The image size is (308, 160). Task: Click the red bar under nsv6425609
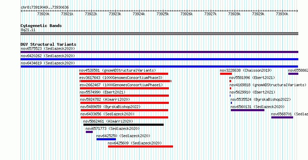click(x=141, y=146)
